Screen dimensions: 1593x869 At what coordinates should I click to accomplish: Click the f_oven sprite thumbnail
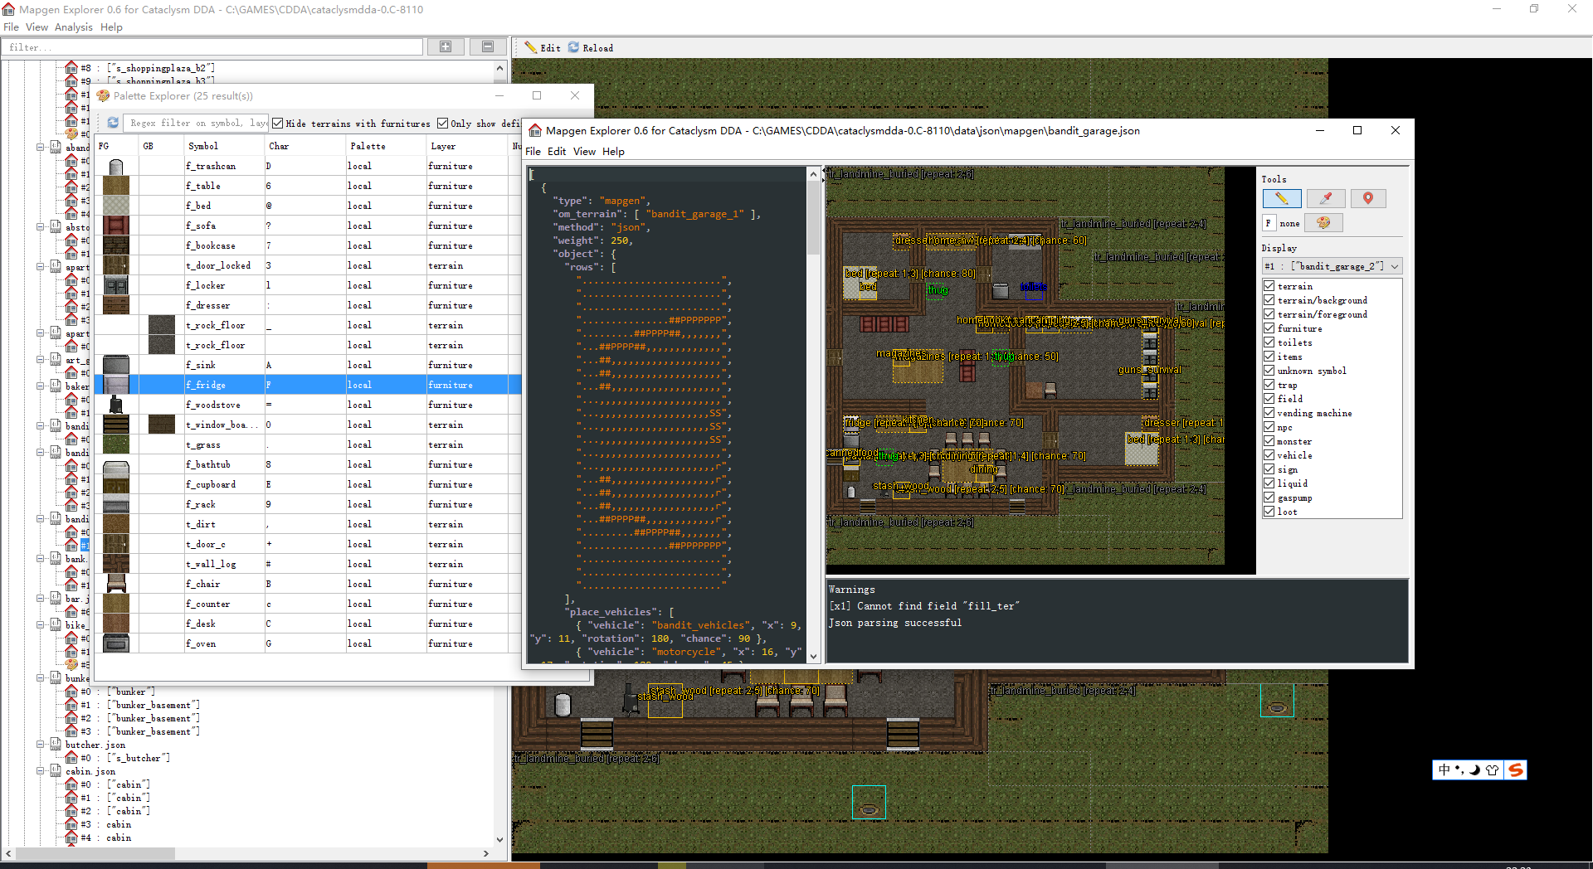(116, 643)
